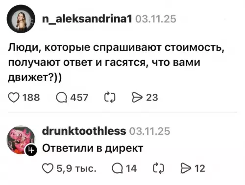Open drunktoothless avatar image
Screen dimensions: 245x185
tap(21, 140)
